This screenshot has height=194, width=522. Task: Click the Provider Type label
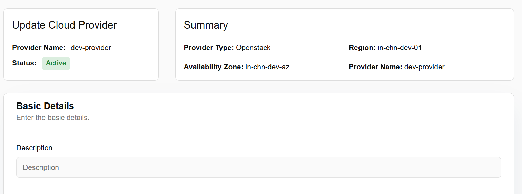209,48
